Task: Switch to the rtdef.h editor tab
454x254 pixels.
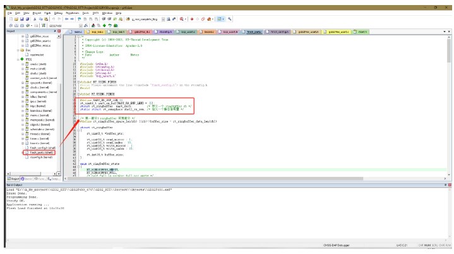Action: pos(361,32)
